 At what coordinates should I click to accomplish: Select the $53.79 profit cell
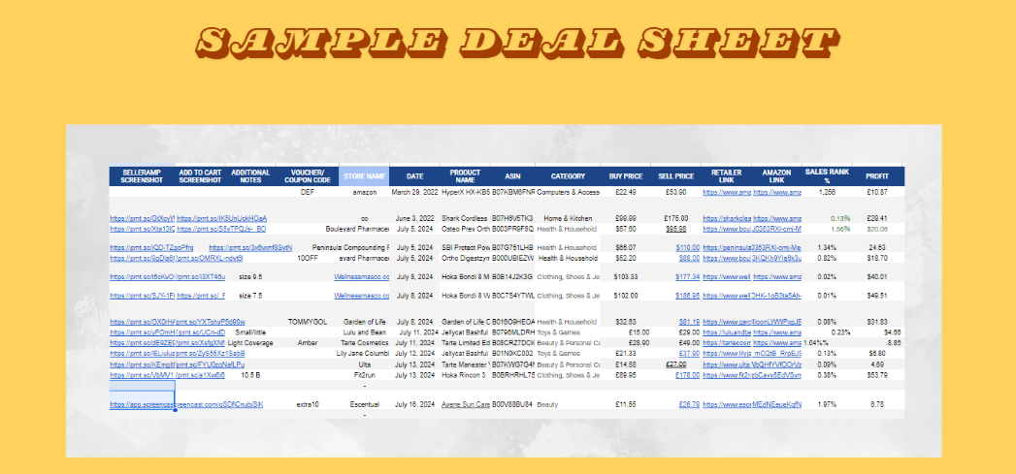(876, 375)
